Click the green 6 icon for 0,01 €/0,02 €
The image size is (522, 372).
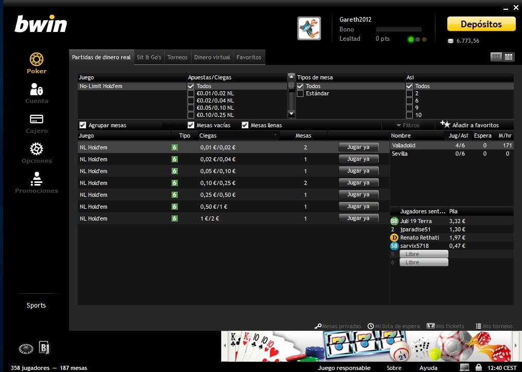[x=175, y=147]
